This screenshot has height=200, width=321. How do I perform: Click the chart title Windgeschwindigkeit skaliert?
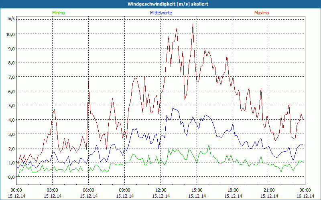pyautogui.click(x=168, y=4)
